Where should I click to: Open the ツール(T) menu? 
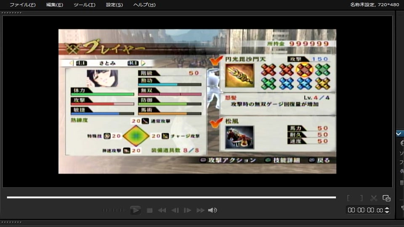click(x=84, y=5)
